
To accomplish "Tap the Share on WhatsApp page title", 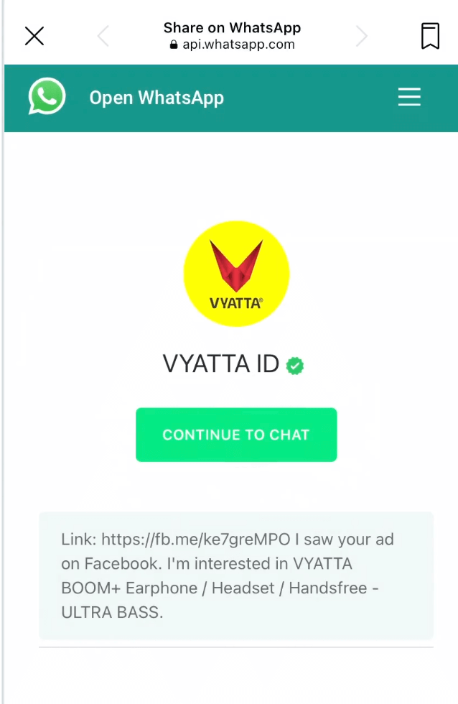I will (232, 28).
